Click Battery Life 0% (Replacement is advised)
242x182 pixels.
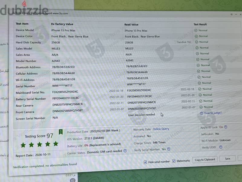(x=103, y=145)
